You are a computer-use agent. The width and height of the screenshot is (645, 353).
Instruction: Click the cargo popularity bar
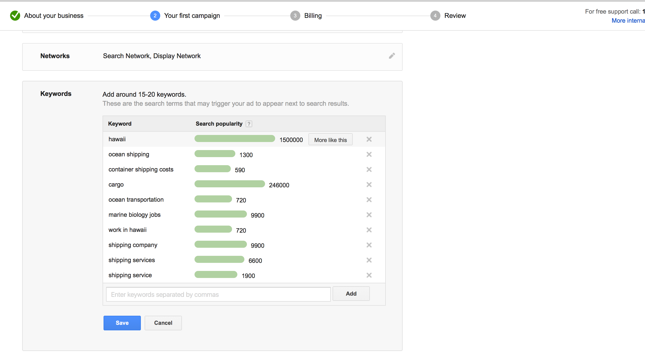click(x=230, y=184)
